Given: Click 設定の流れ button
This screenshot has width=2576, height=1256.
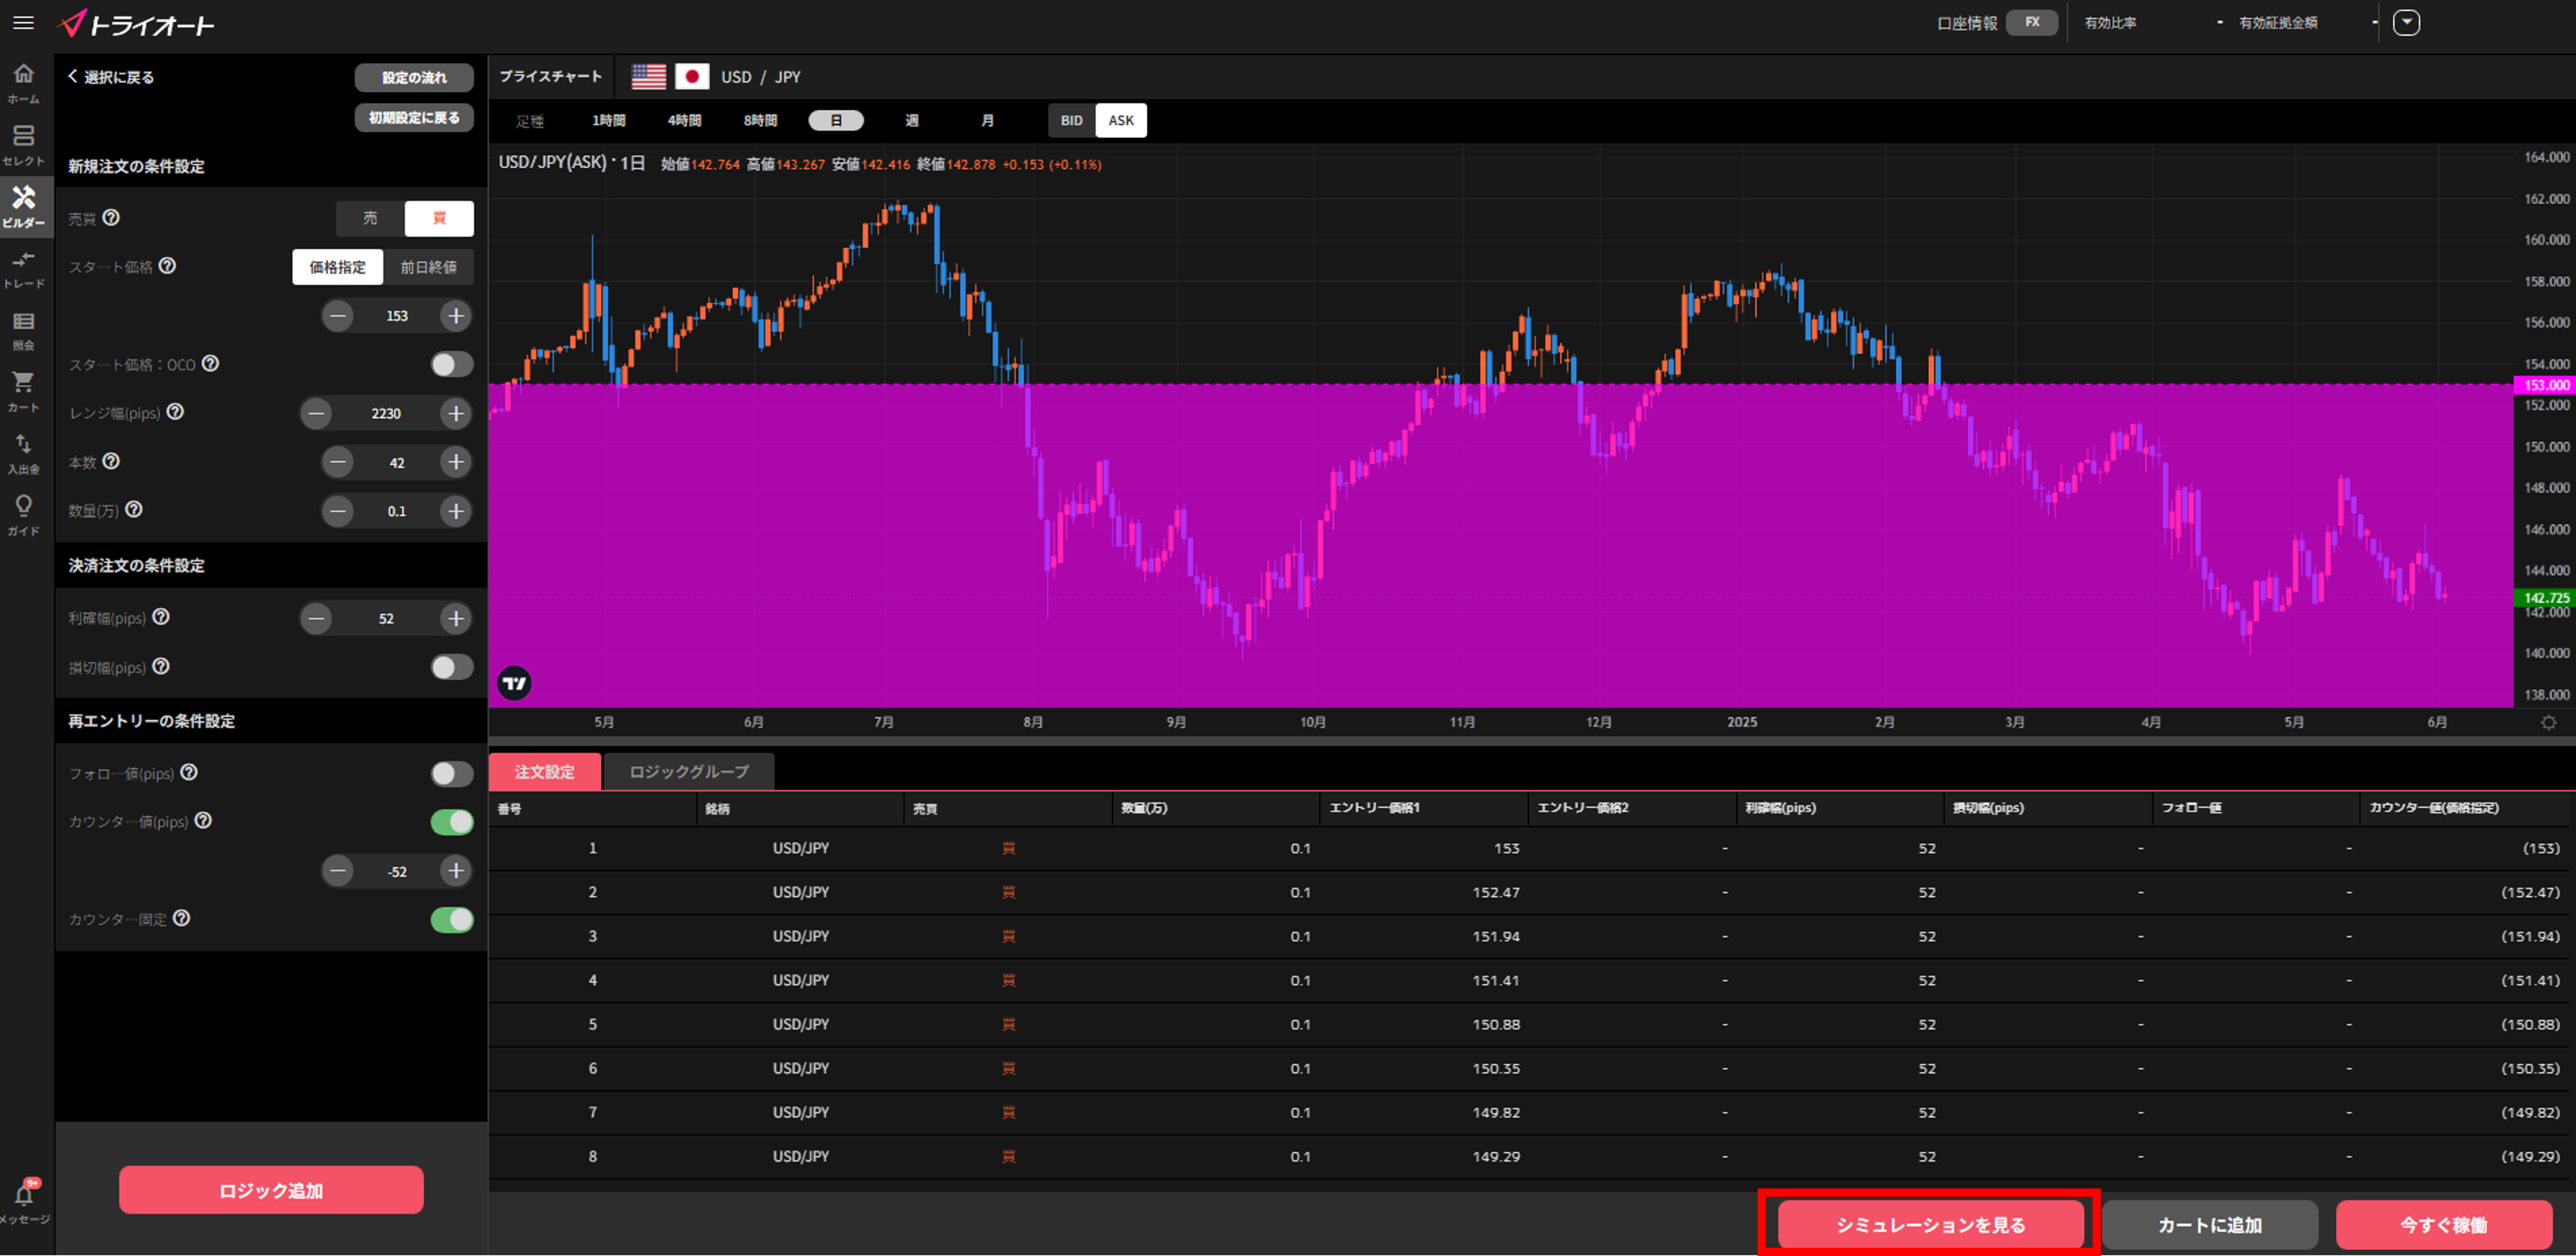Looking at the screenshot, I should (x=414, y=78).
